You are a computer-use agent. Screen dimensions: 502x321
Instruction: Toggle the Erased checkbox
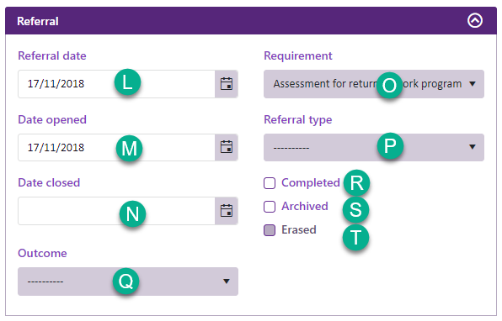point(270,230)
